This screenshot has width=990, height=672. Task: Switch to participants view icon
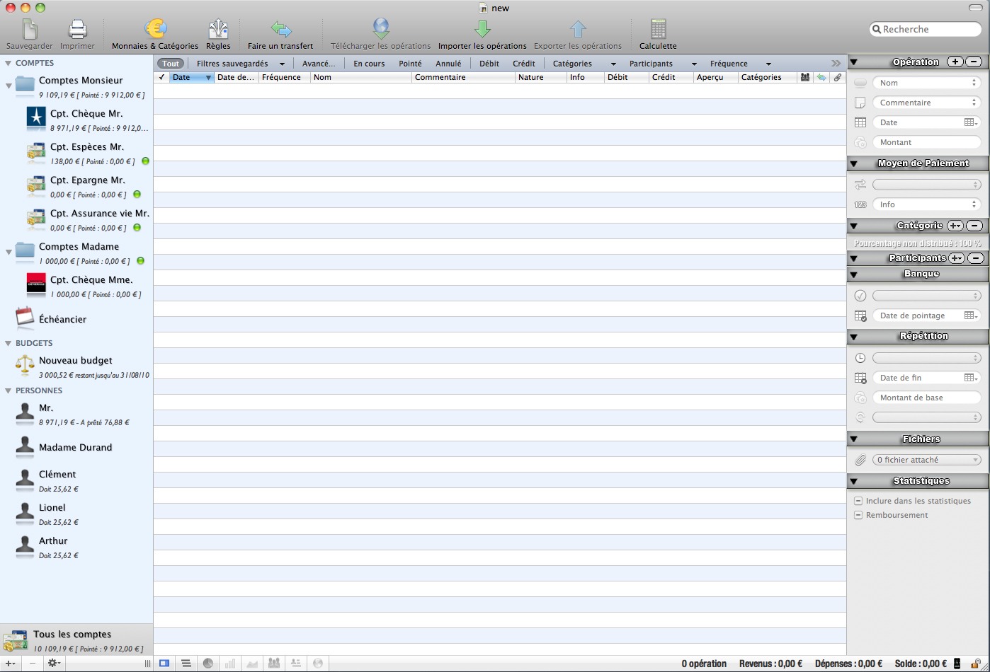click(x=274, y=664)
